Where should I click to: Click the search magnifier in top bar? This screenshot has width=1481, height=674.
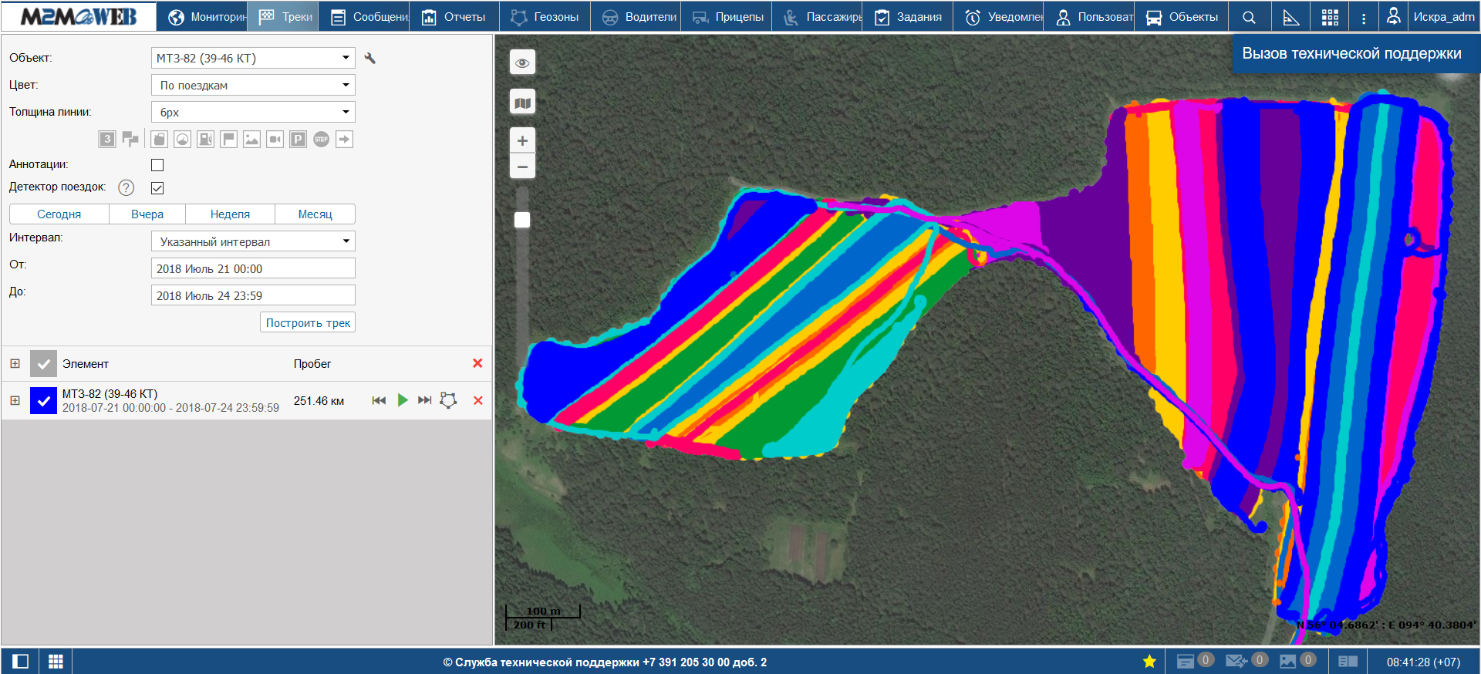click(1249, 17)
